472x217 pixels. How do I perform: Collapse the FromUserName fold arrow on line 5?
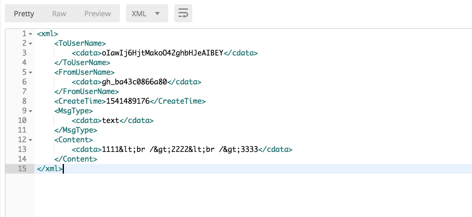[30, 72]
